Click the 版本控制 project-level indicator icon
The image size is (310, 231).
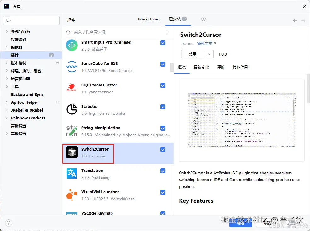58,63
